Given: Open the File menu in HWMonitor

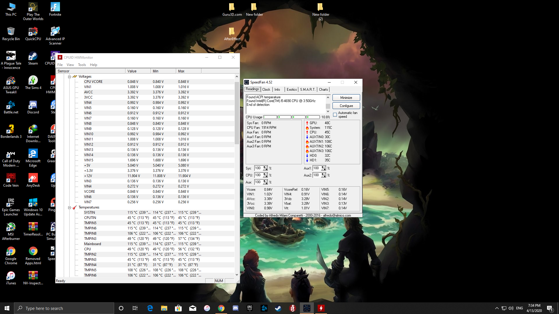Looking at the screenshot, I should tap(60, 65).
